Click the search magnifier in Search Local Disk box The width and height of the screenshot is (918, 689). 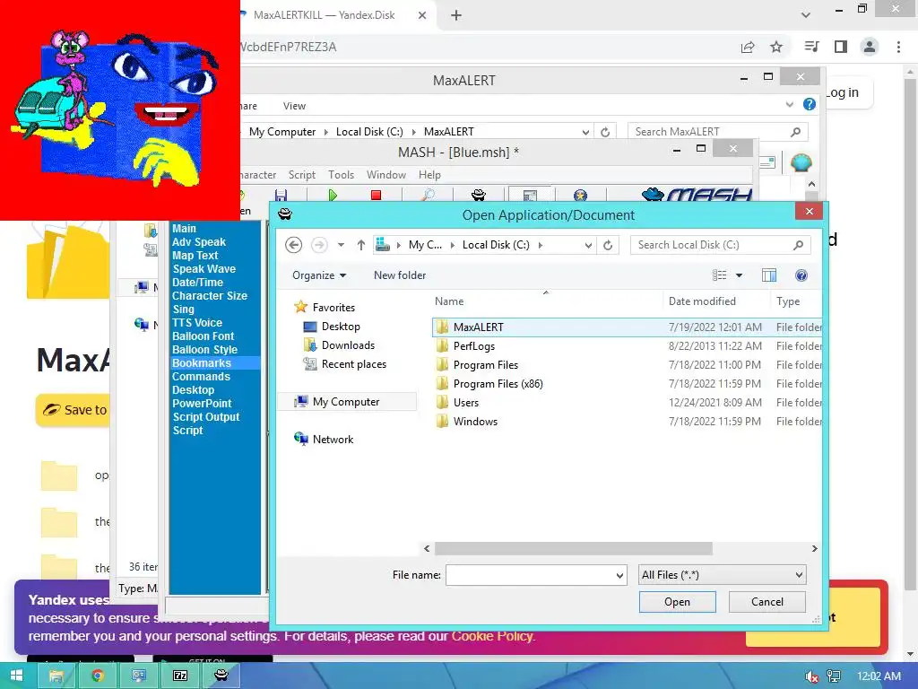pyautogui.click(x=798, y=245)
